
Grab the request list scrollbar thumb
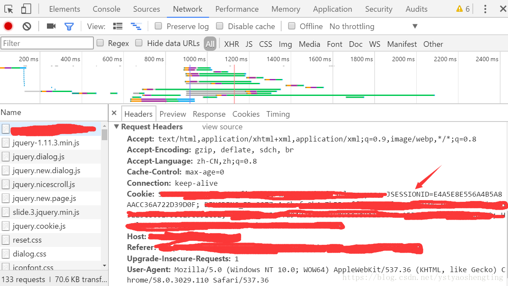104,135
